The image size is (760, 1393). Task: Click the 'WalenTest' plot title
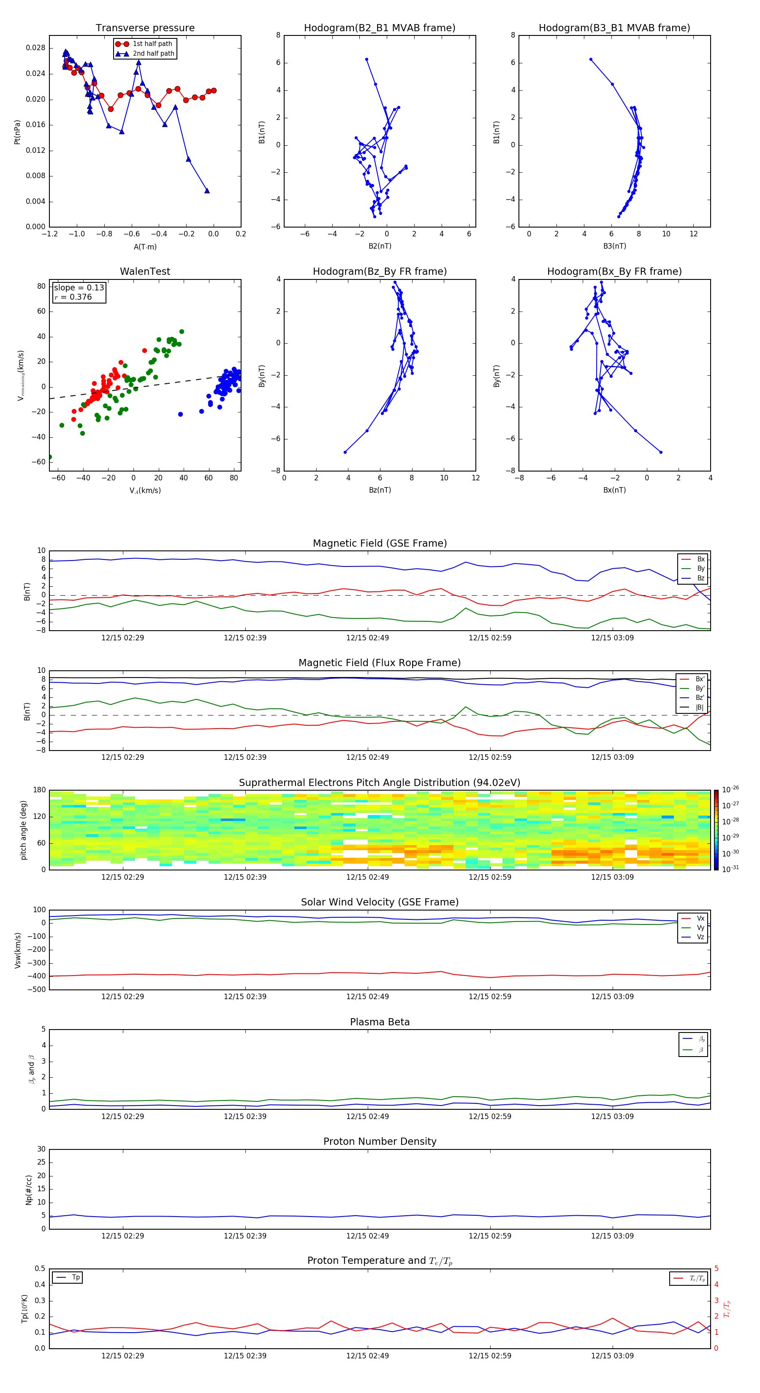pos(145,271)
